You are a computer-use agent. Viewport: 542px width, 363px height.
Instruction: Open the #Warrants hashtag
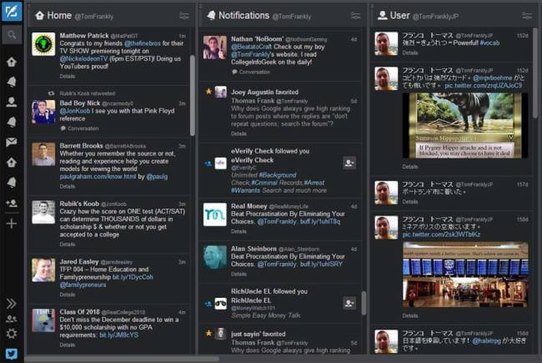(245, 190)
